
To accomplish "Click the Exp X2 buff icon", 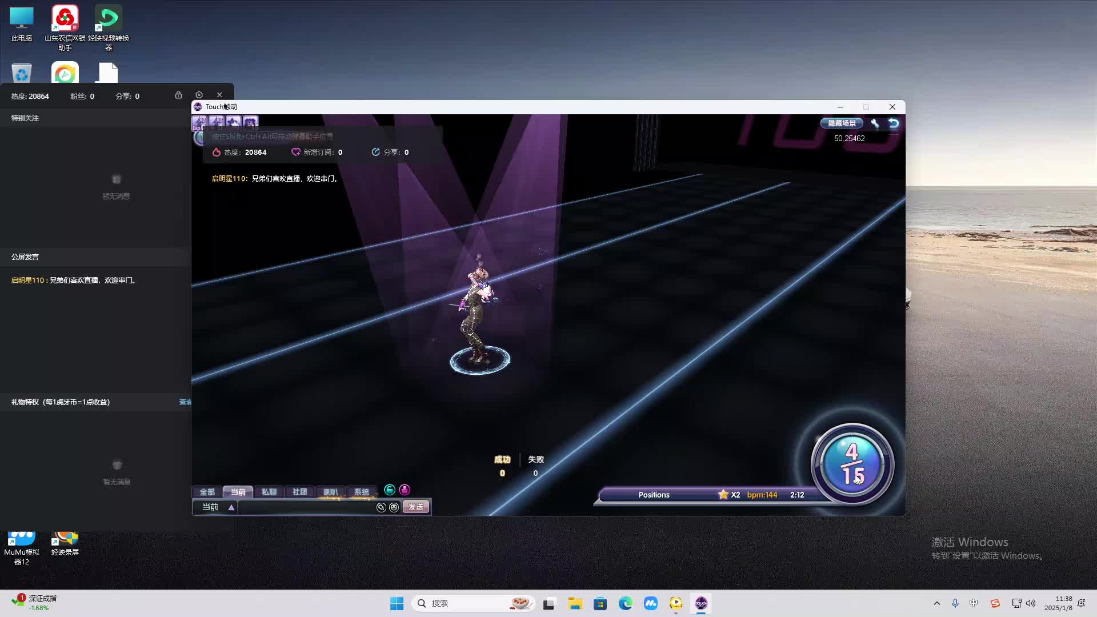I will click(x=199, y=122).
